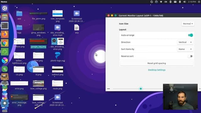This screenshot has width=201, height=113.
Task: Open the Desktop Settings link
Action: 157,70
